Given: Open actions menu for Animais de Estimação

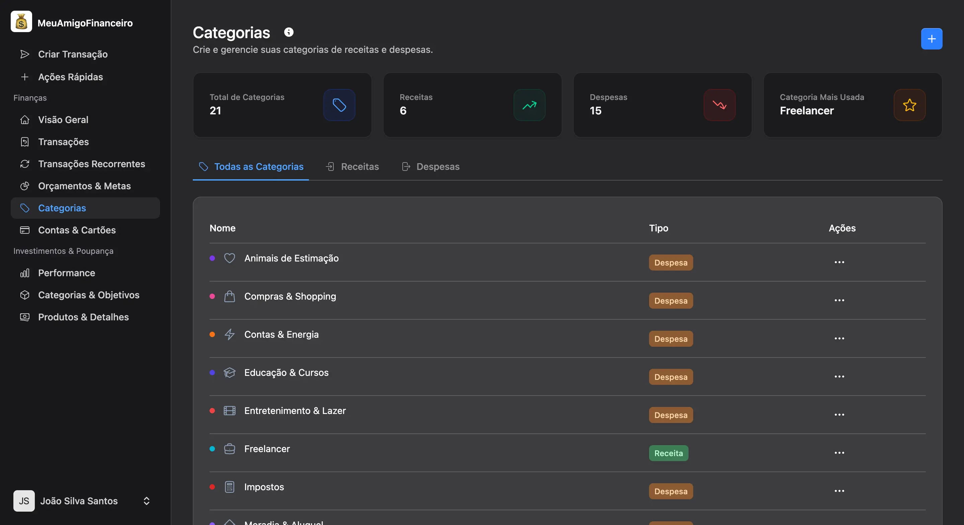Looking at the screenshot, I should click(x=839, y=262).
